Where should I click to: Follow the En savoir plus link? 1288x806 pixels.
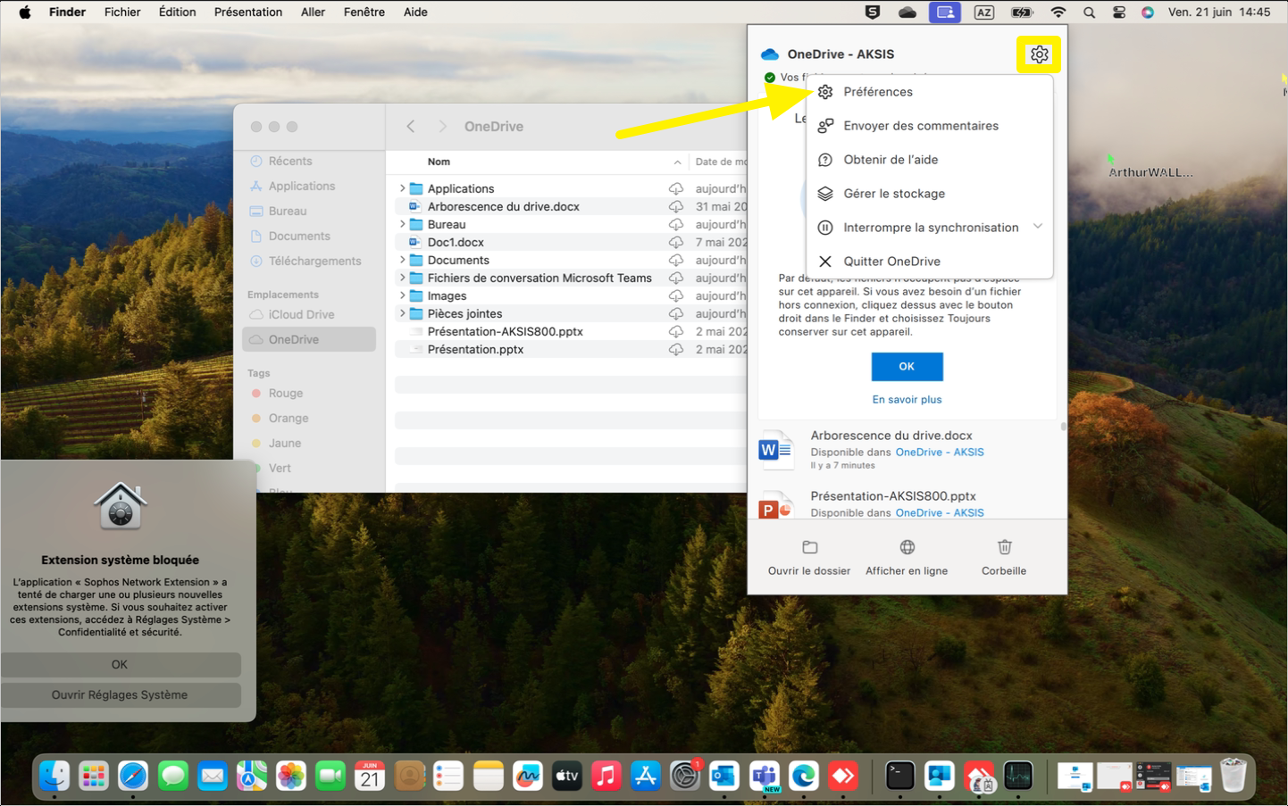pyautogui.click(x=907, y=400)
